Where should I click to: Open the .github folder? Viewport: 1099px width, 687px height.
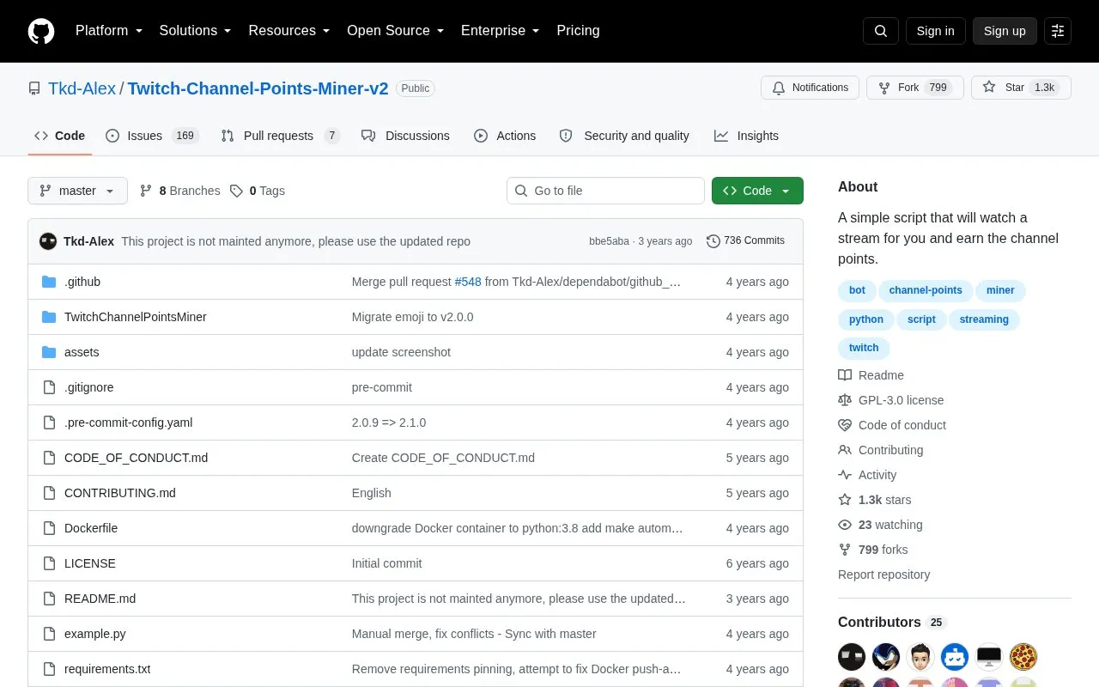pyautogui.click(x=82, y=282)
